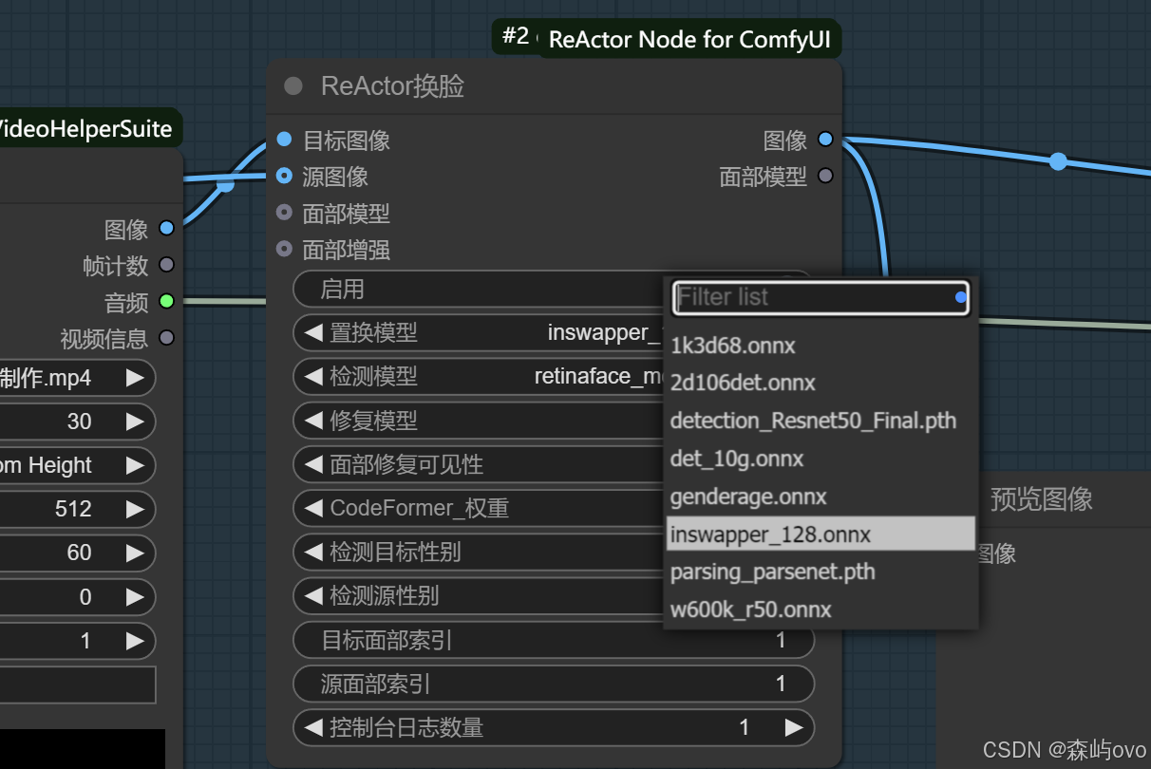The image size is (1151, 769).
Task: Choose w600k_r50.onnx option
Action: pyautogui.click(x=821, y=610)
